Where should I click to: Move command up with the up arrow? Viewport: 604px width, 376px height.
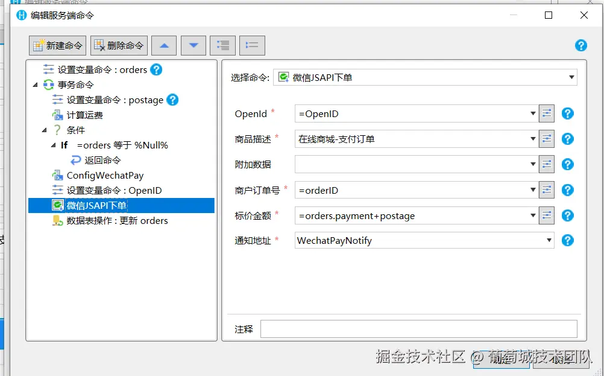tap(164, 46)
